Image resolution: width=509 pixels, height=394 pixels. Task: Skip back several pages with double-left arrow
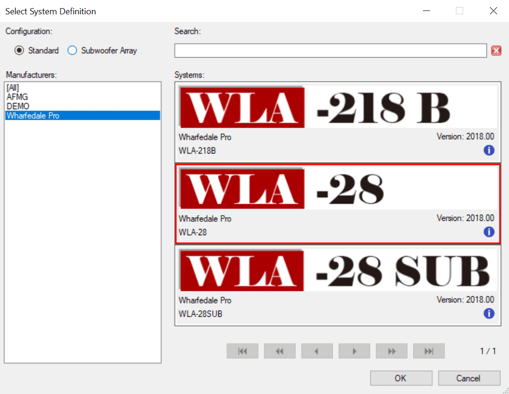click(x=280, y=351)
